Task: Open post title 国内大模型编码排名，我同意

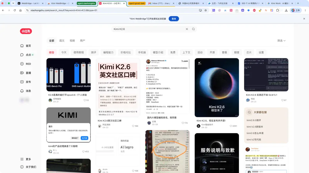Action: tap(162, 118)
